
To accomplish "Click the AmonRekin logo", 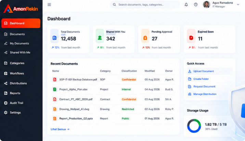I will point(21,9).
